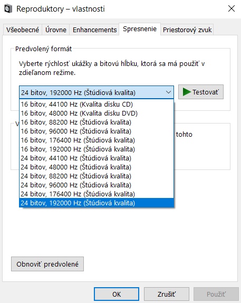Image resolution: width=241 pixels, height=303 pixels.
Task: Go to the Enhancements tab
Action: (94, 30)
